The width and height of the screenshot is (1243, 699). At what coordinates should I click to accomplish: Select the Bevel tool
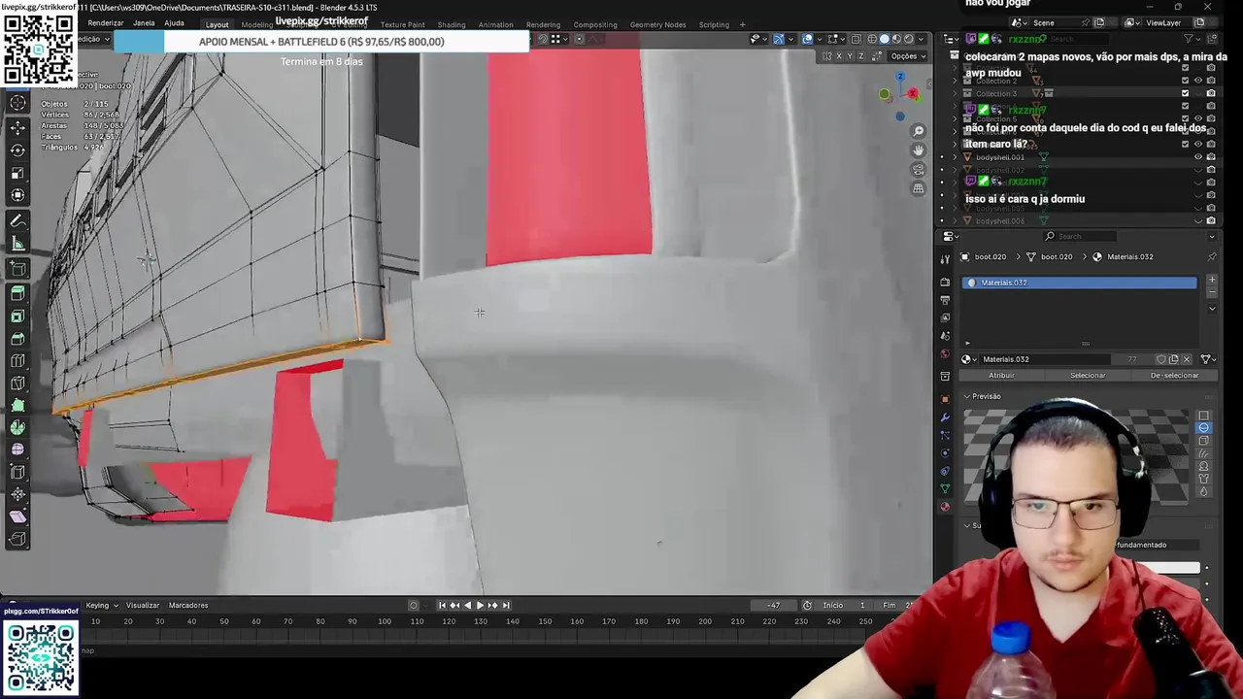(x=17, y=338)
